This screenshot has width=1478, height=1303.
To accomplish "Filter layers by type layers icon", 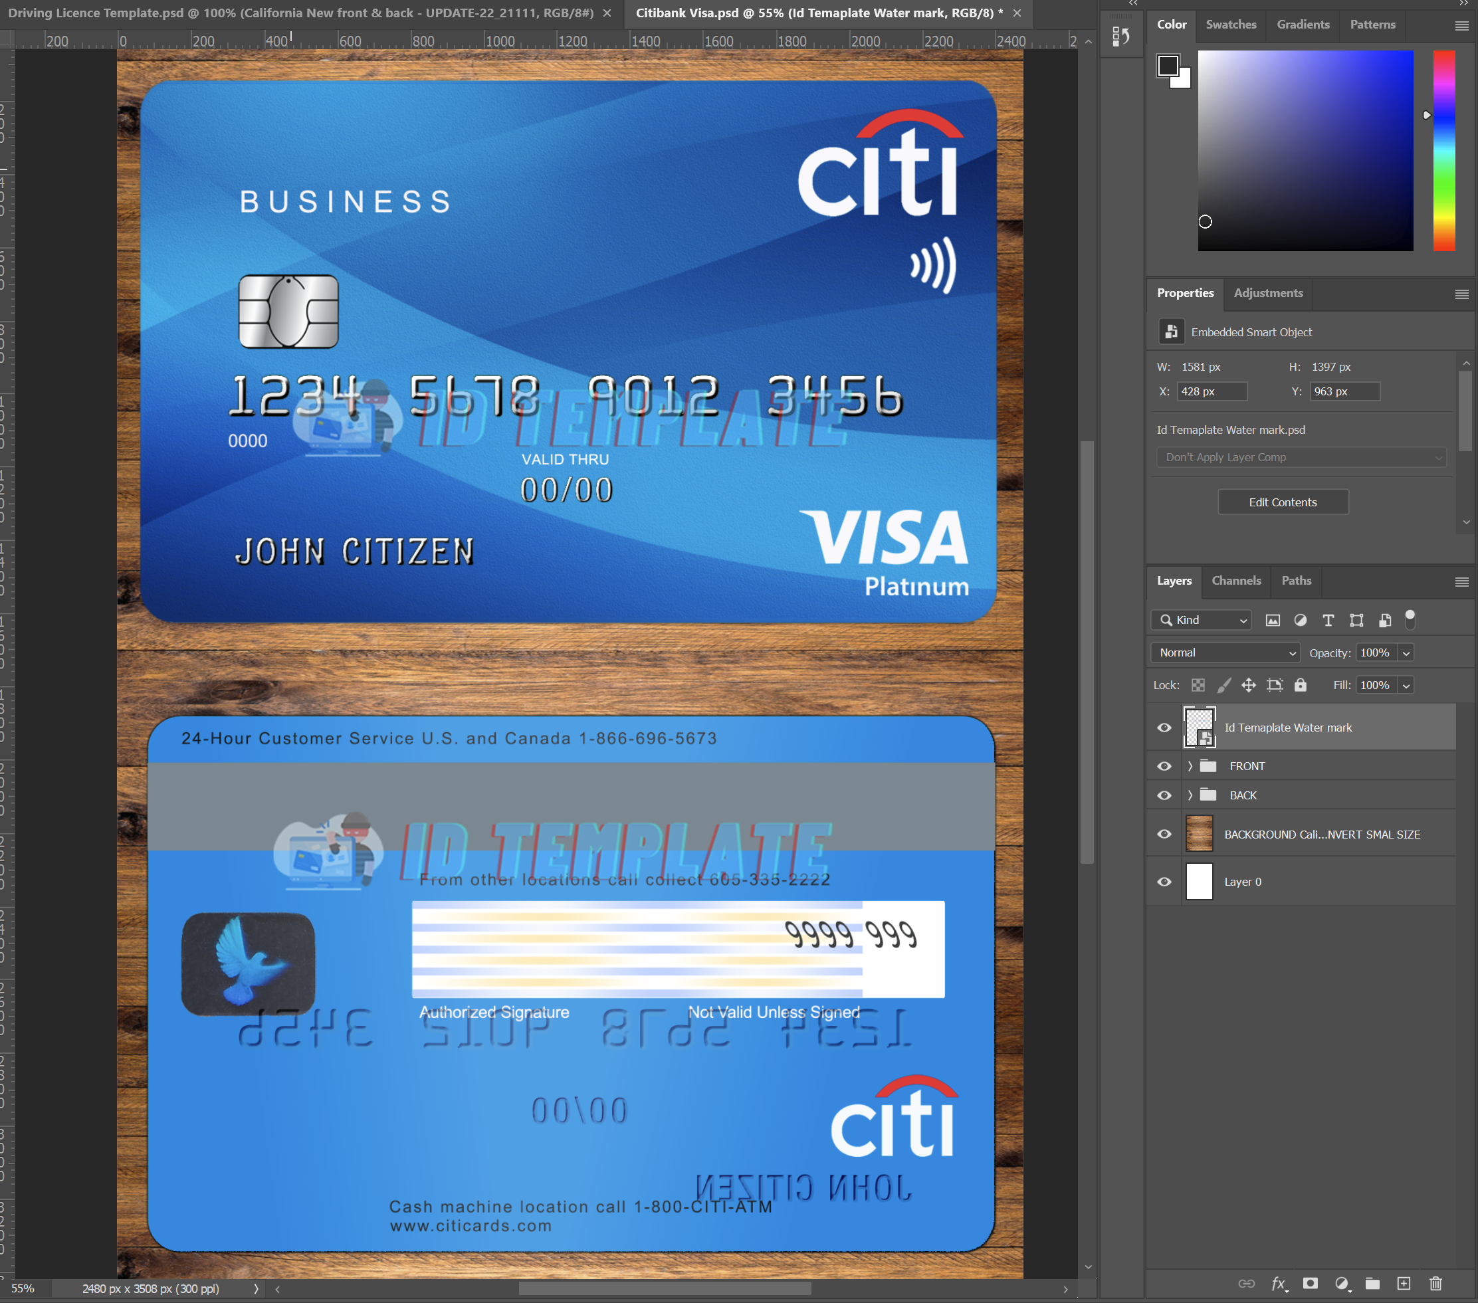I will point(1328,620).
